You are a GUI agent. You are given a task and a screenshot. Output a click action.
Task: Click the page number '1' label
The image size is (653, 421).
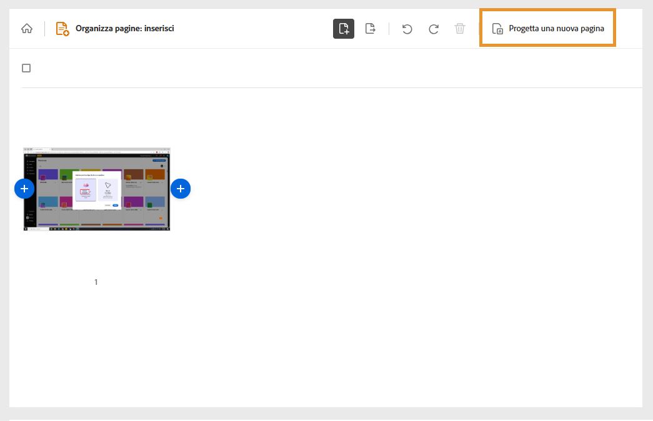[96, 282]
